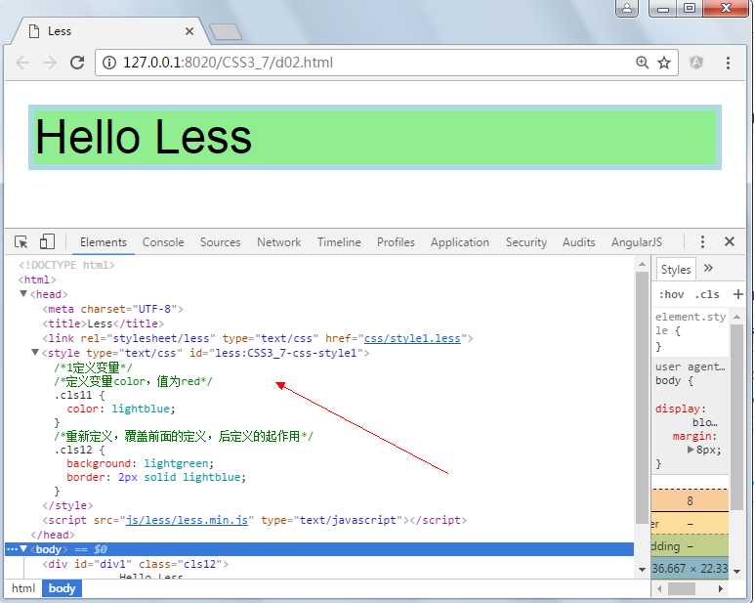Collapse the style element node
The height and width of the screenshot is (603, 754).
[35, 352]
